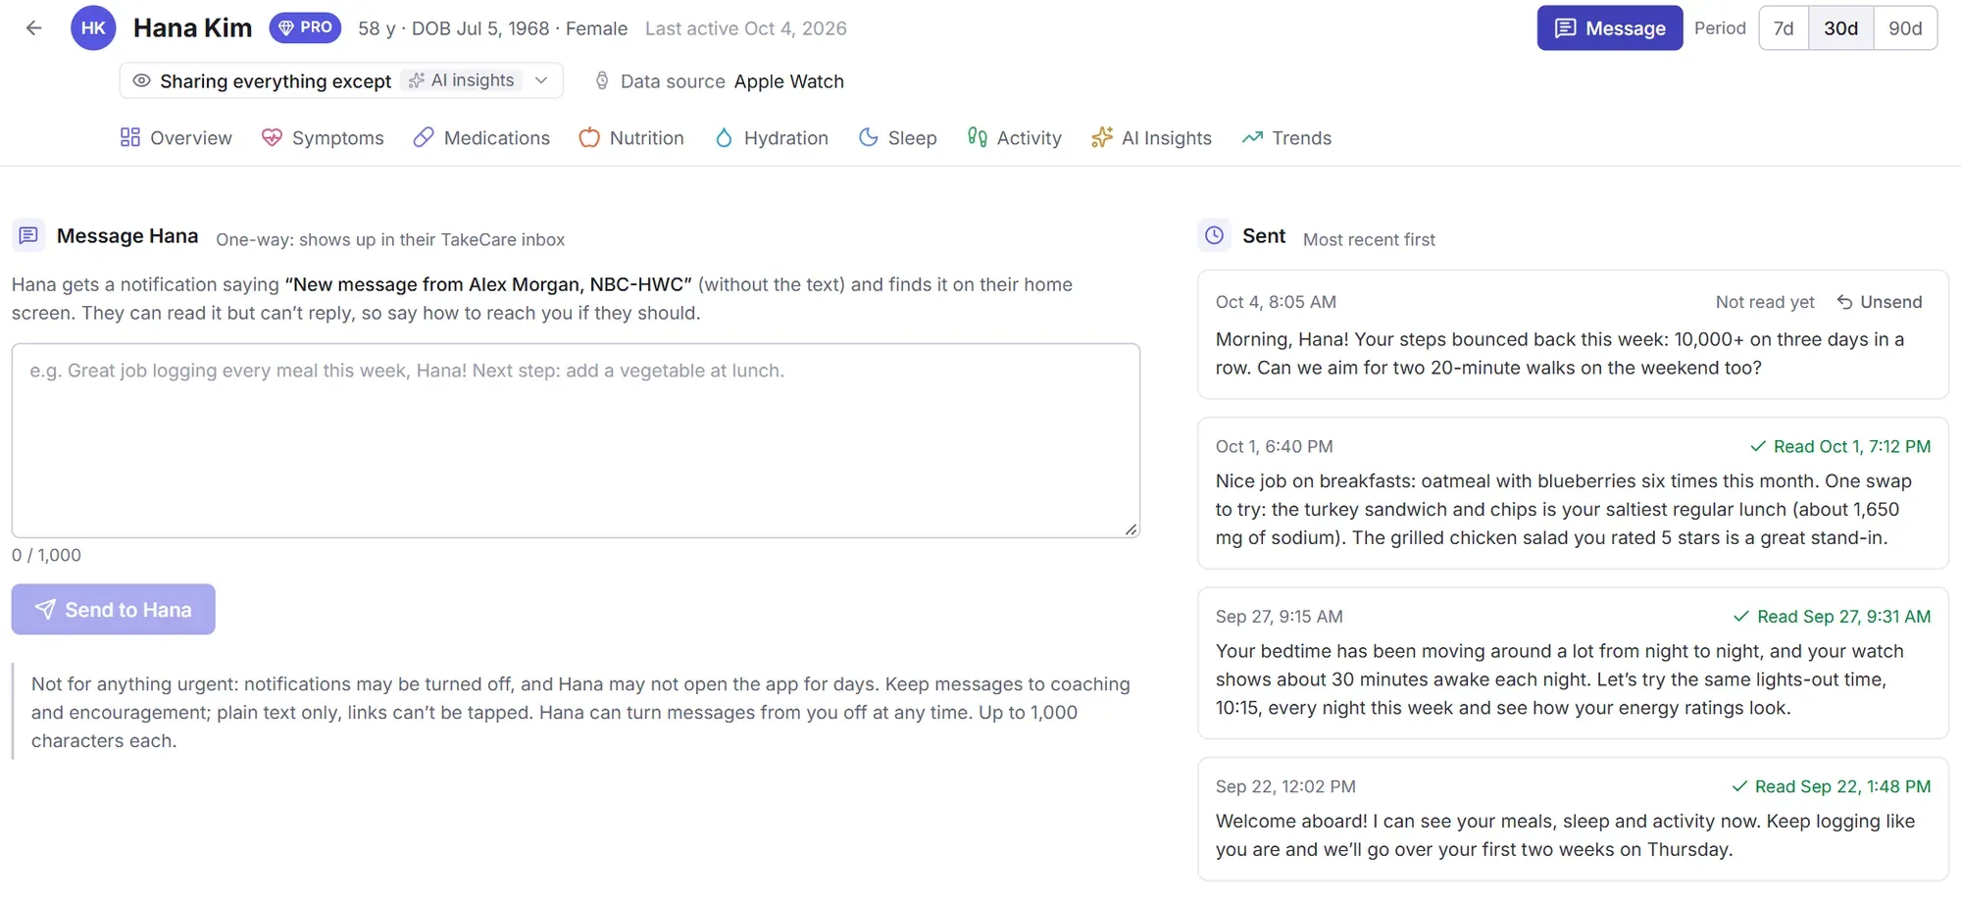Click the Symptoms heart icon
Screen dimensions: 1961x904
pyautogui.click(x=272, y=137)
